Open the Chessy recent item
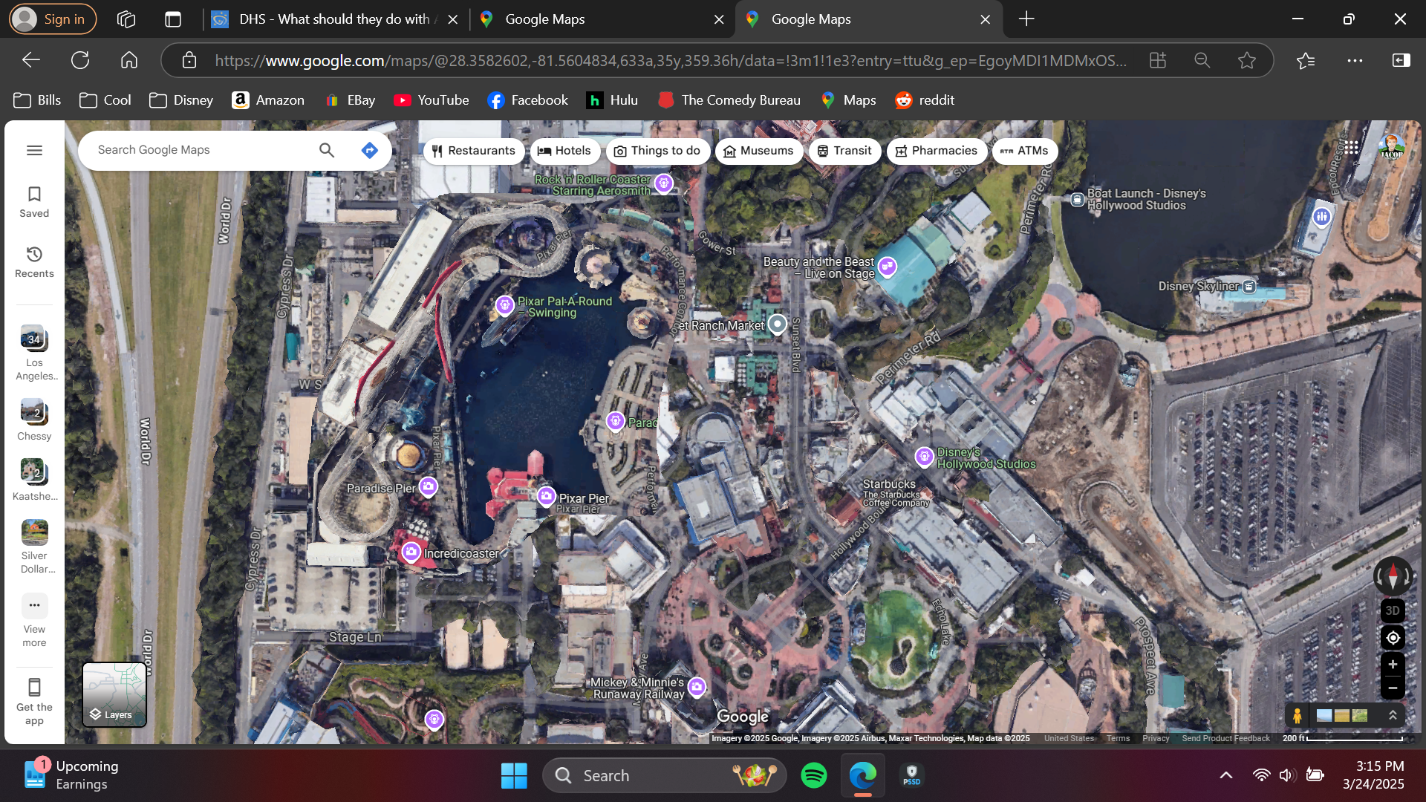This screenshot has width=1426, height=802. (x=34, y=420)
